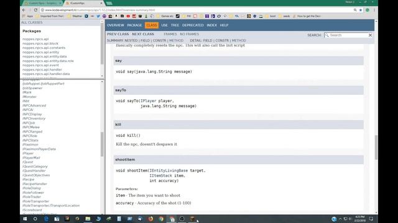Go to NEXT CLASS
Screen dimensions: 398x223
[143, 34]
